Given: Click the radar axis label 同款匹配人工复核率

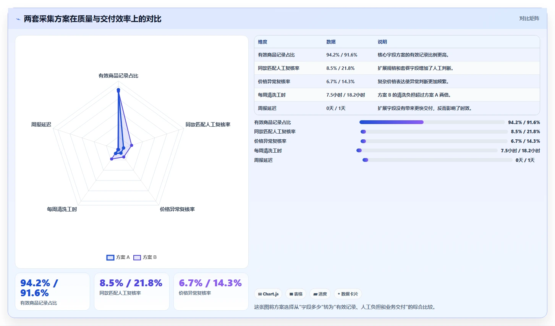Looking at the screenshot, I should click(x=208, y=124).
